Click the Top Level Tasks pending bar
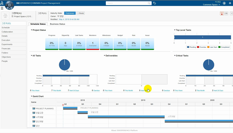Viewport: 233px width, 133px height. [x=203, y=37]
